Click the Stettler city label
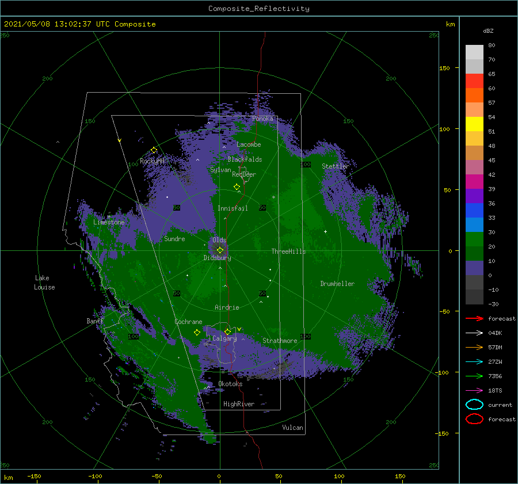Image resolution: width=518 pixels, height=484 pixels. point(336,166)
